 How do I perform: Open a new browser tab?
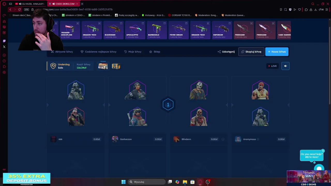pyautogui.click(x=82, y=4)
